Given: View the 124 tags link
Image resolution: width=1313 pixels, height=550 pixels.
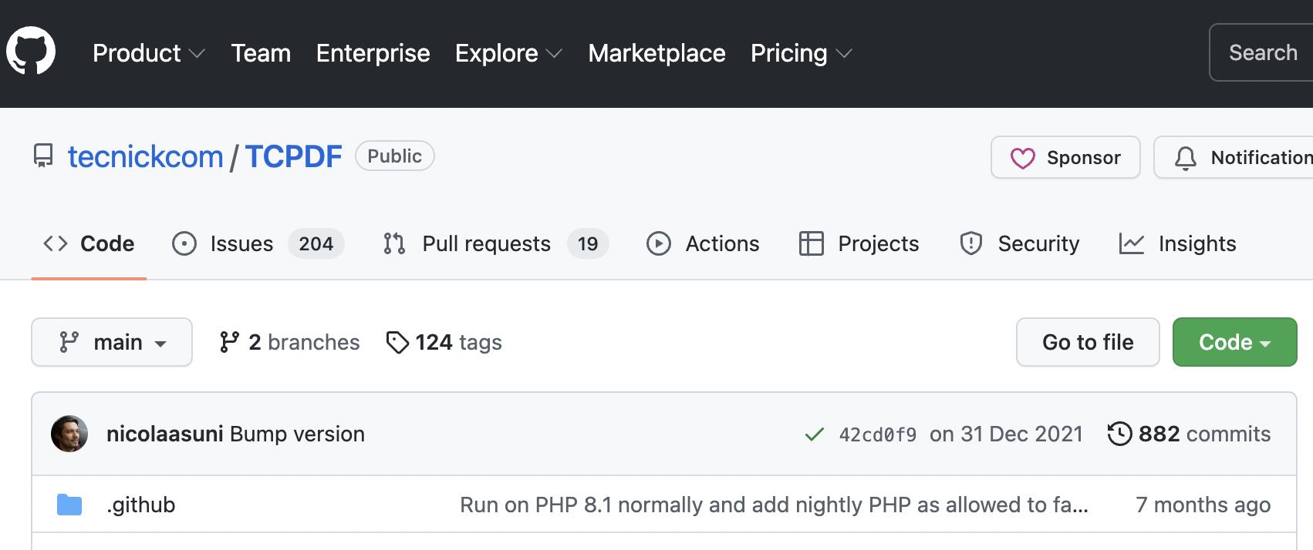Looking at the screenshot, I should [444, 342].
